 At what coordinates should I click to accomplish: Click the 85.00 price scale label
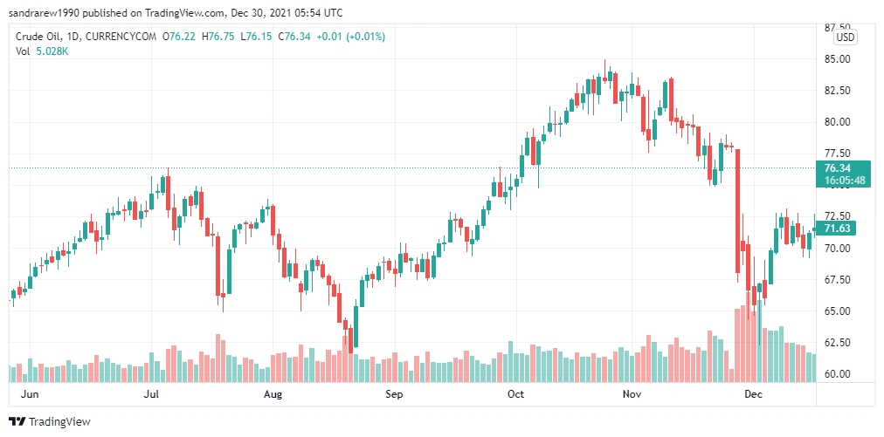[x=837, y=59]
